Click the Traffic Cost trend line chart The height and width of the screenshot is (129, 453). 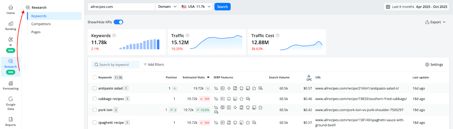click(x=301, y=46)
